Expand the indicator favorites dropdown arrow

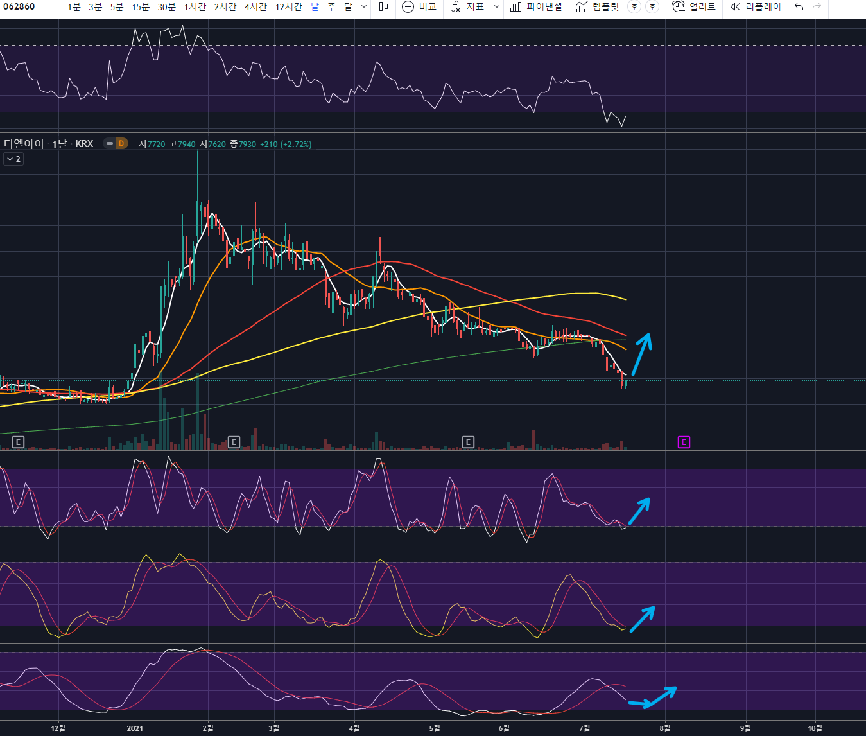(497, 7)
